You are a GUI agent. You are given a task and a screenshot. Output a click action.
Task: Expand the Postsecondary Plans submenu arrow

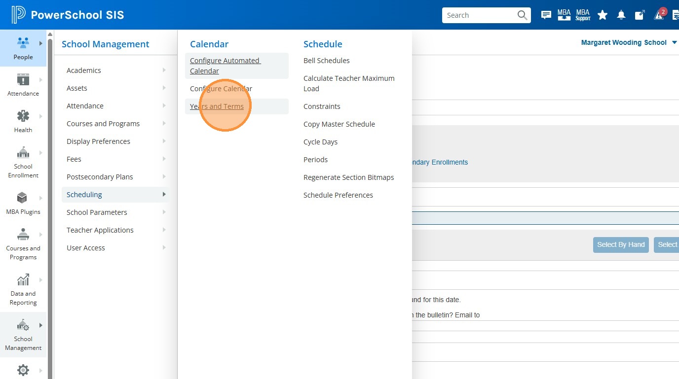coord(164,177)
